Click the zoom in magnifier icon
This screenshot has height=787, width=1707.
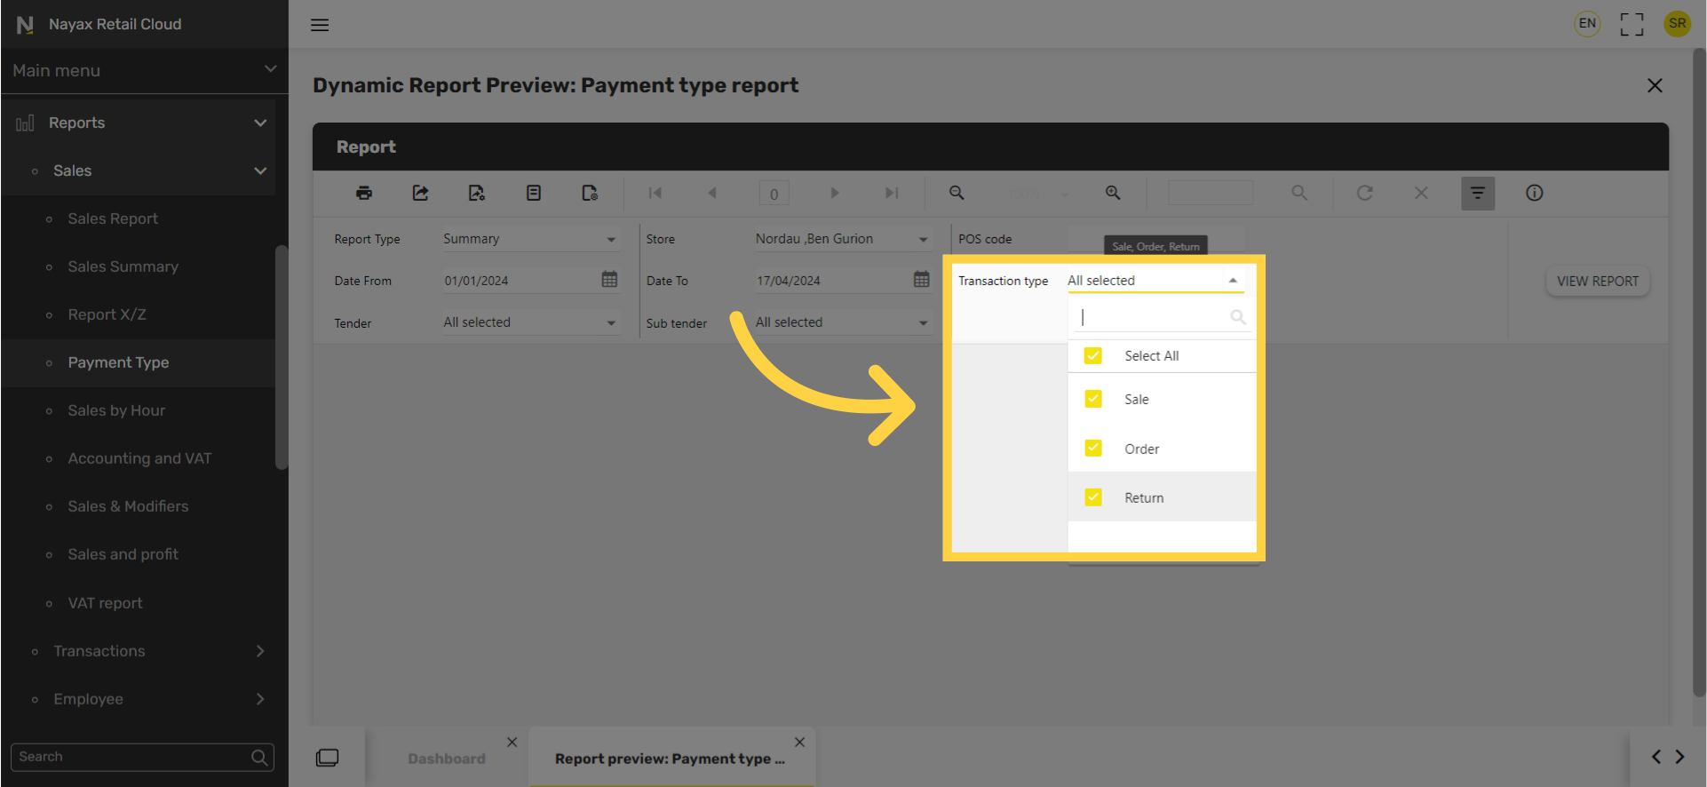click(x=1113, y=193)
